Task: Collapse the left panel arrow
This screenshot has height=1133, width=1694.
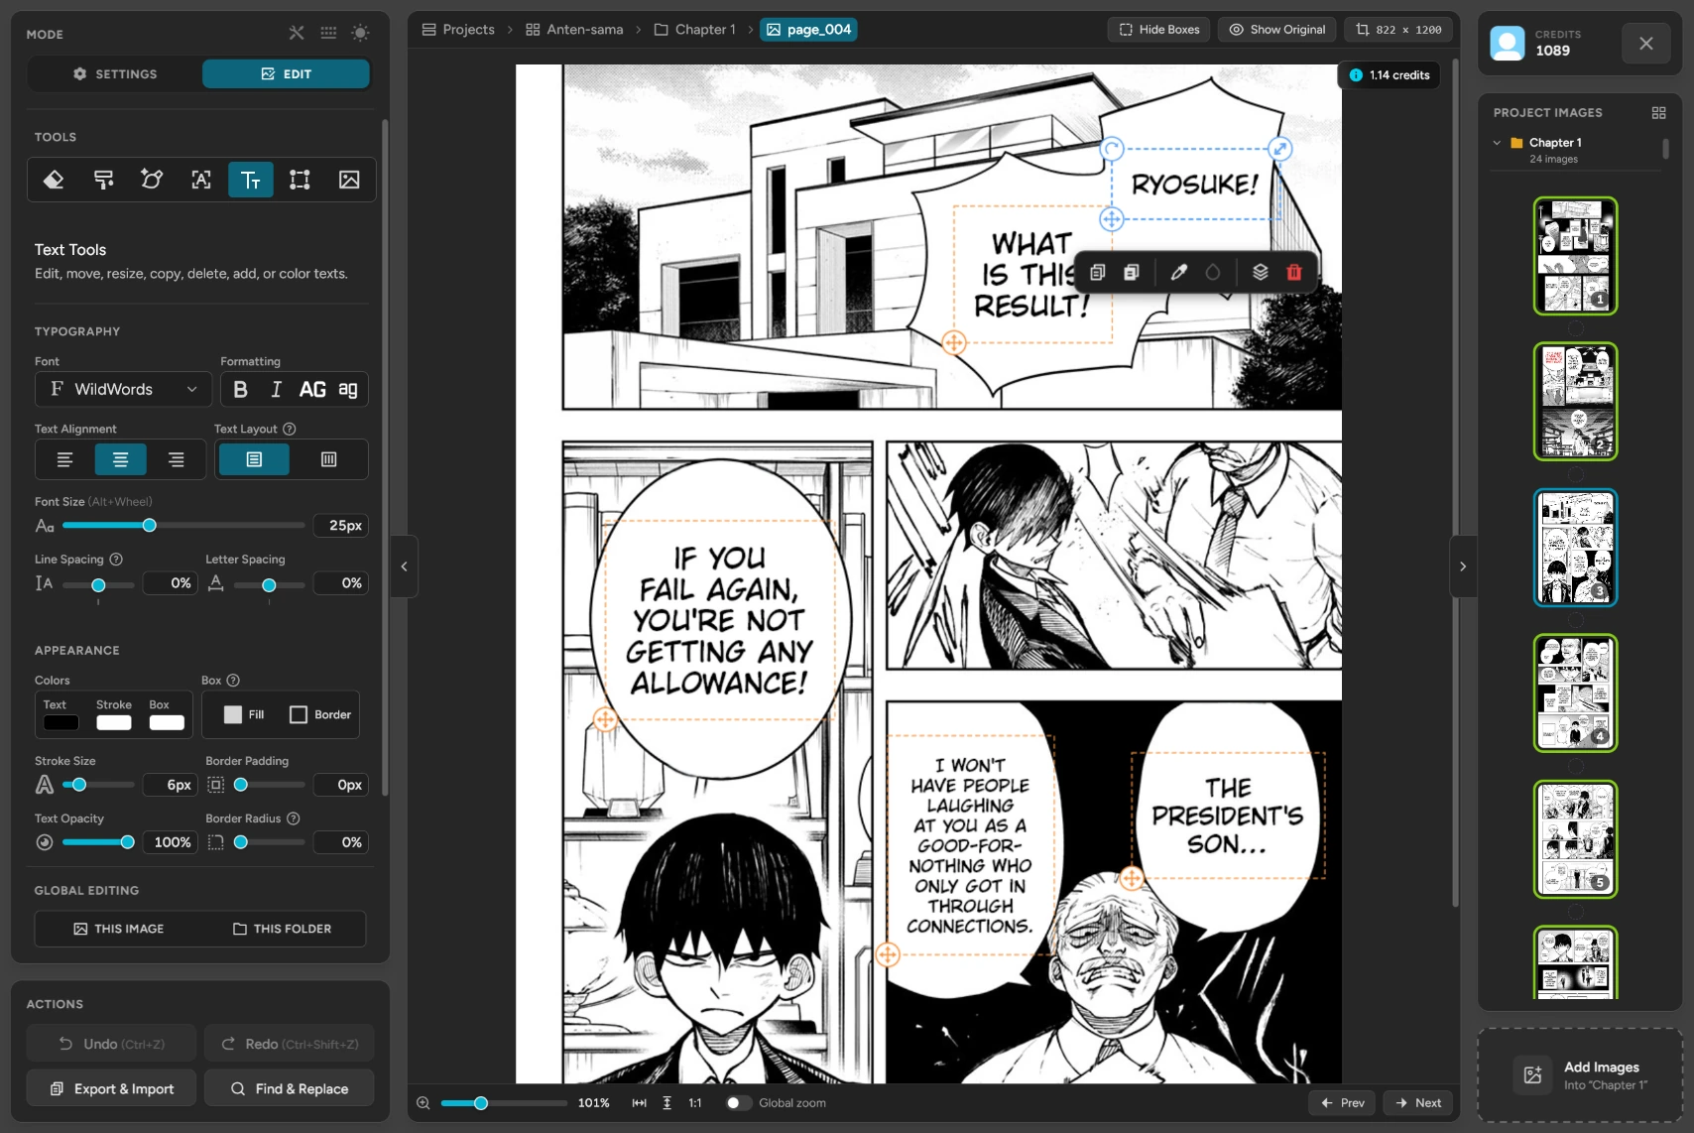Action: tap(404, 566)
